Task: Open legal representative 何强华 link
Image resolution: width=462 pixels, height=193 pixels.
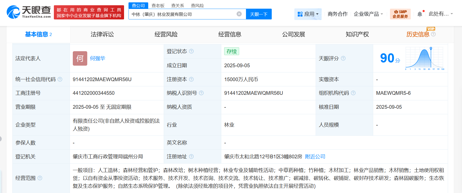Action: [97, 58]
